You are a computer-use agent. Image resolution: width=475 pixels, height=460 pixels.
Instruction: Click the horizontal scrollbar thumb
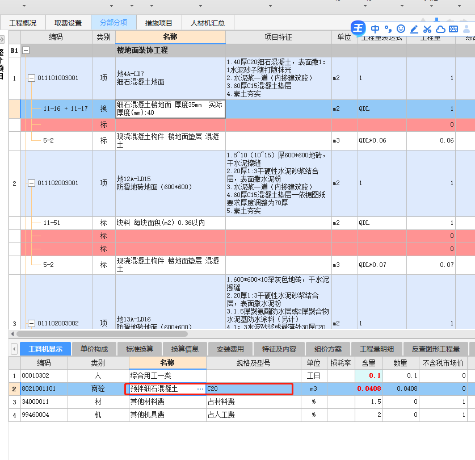click(102, 334)
